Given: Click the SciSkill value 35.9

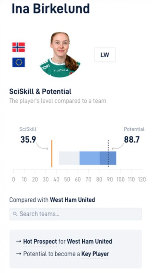Looking at the screenshot, I should (x=28, y=140).
